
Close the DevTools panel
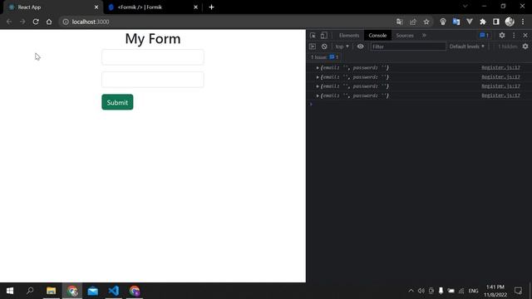pos(525,35)
